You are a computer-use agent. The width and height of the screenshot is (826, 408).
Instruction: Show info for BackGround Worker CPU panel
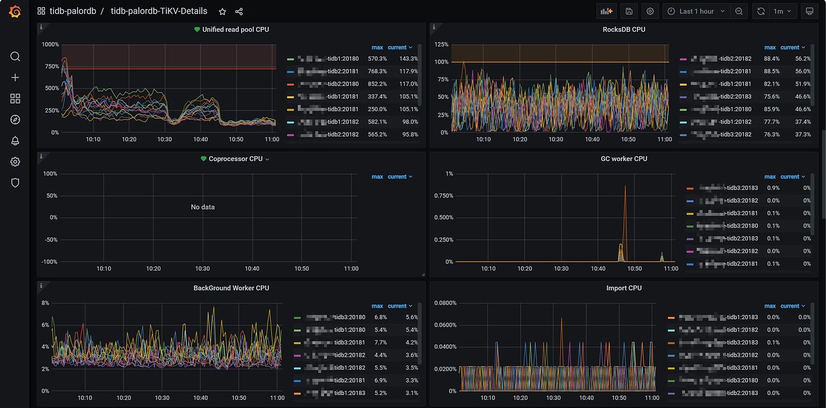tap(41, 286)
